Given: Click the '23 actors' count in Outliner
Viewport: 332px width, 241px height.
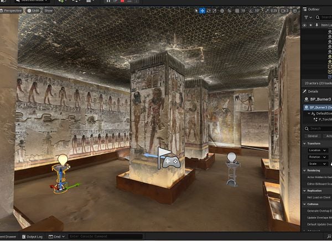Looking at the screenshot, I should (x=318, y=83).
